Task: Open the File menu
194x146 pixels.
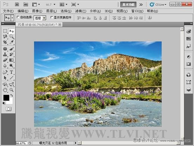Action: (8, 11)
